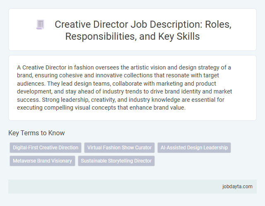The height and width of the screenshot is (206, 265).
Task: Open the Digital-First Creative Direction tag
Action: click(x=46, y=148)
